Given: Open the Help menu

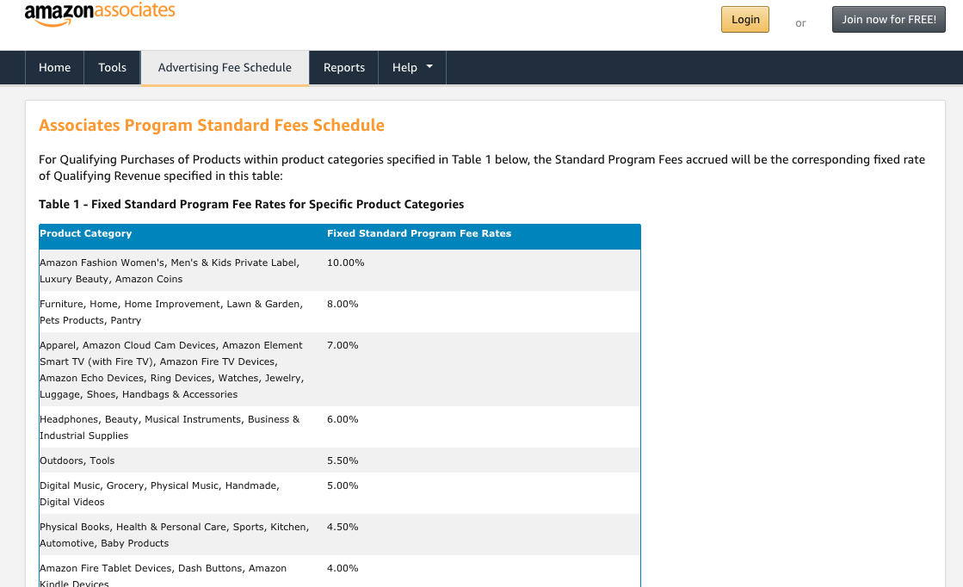Looking at the screenshot, I should click(x=412, y=67).
